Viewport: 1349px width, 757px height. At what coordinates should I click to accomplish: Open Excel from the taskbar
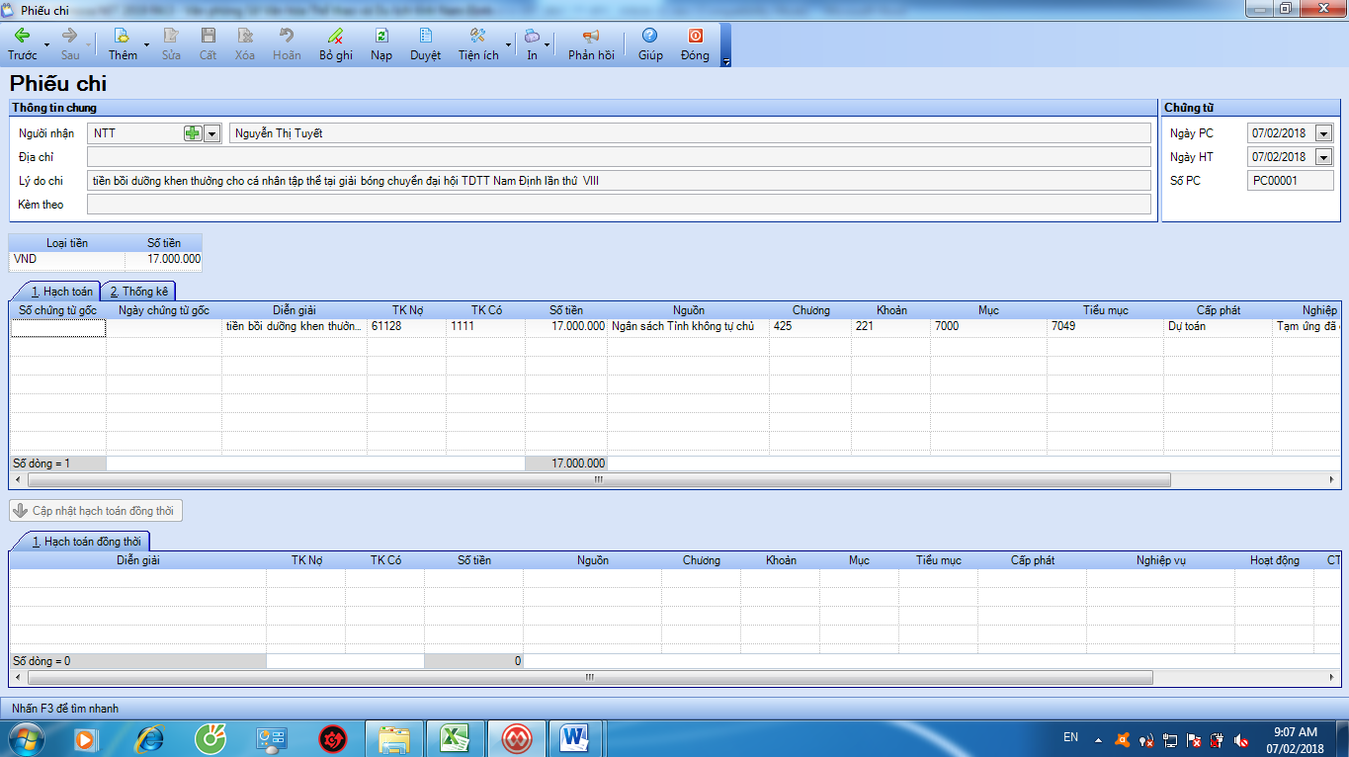454,738
